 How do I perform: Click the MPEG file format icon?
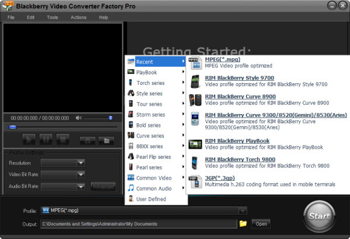(195, 63)
